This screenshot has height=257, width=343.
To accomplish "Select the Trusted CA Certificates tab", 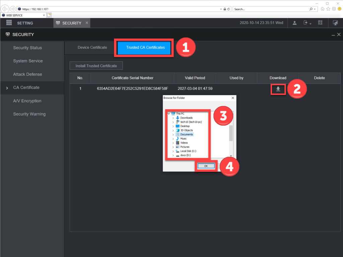I will coord(145,47).
